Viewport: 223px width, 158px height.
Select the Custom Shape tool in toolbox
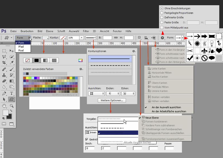click(x=12, y=100)
